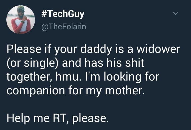Click the cap in the profile avatar
Image resolution: width=191 pixels, height=130 pixels.
(x=21, y=8)
